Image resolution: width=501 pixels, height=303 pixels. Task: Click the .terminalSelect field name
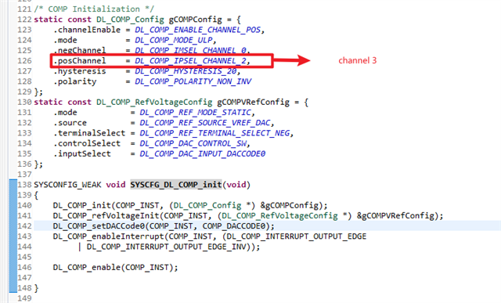pos(89,133)
